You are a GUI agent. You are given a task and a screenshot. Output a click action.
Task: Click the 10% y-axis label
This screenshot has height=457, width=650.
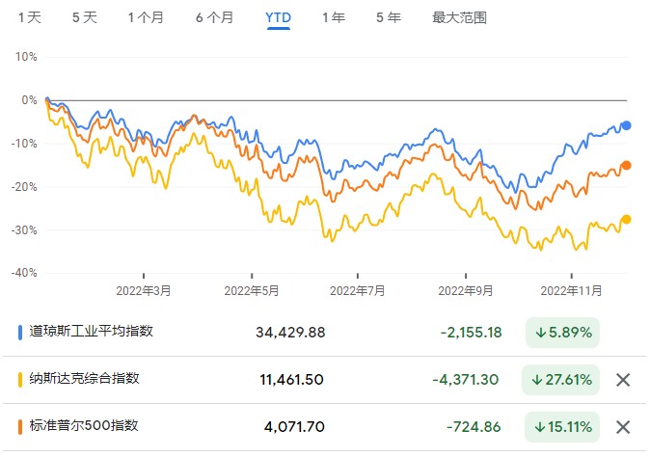(x=26, y=57)
